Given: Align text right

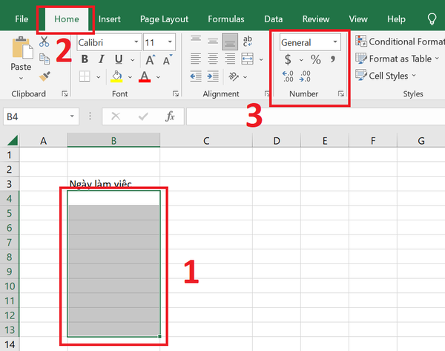Looking at the screenshot, I should 230,59.
